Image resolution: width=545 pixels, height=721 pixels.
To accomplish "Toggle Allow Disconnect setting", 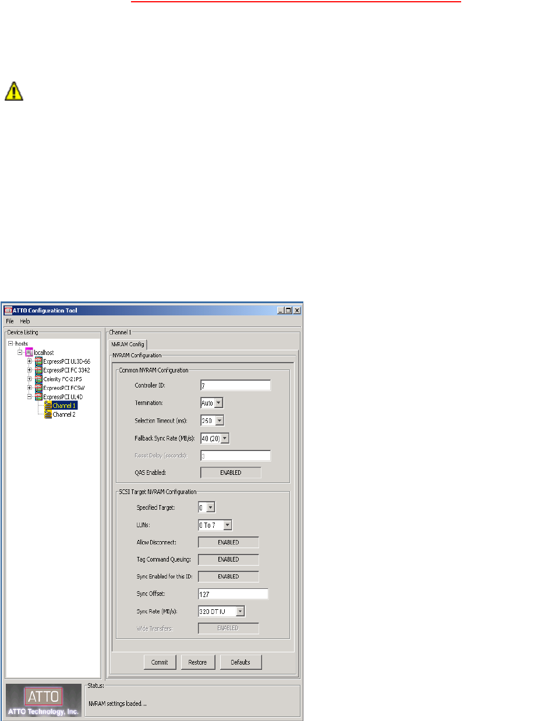I will coord(228,542).
